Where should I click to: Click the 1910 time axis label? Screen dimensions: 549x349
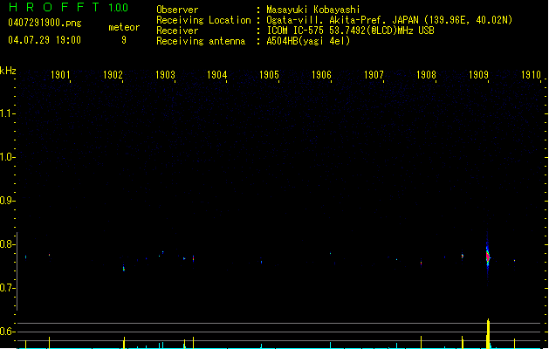[x=531, y=75]
